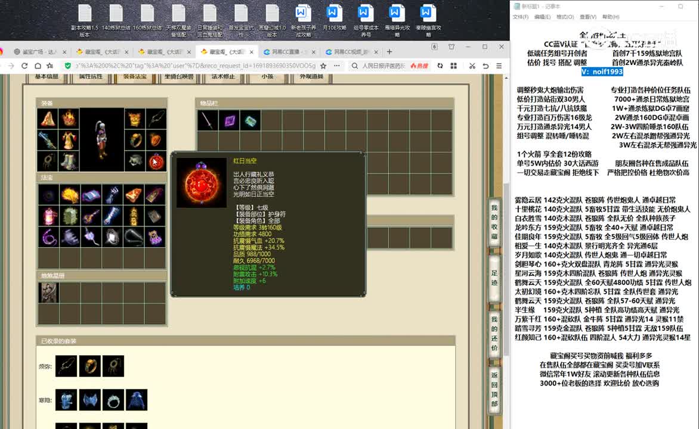Open the 查看(V) menu in Notepad
Screen dimensions: 699x429
point(588,17)
